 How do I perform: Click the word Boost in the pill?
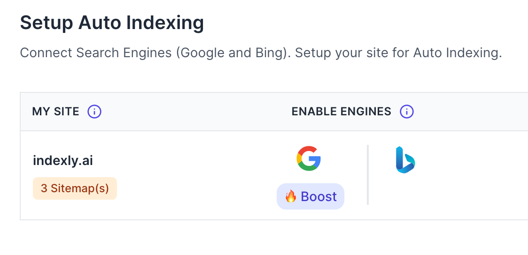point(319,196)
